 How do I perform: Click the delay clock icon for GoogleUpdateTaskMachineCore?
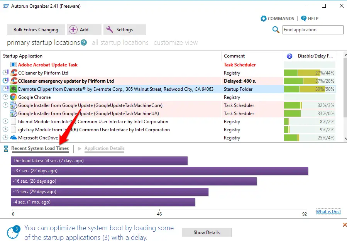(x=5, y=105)
